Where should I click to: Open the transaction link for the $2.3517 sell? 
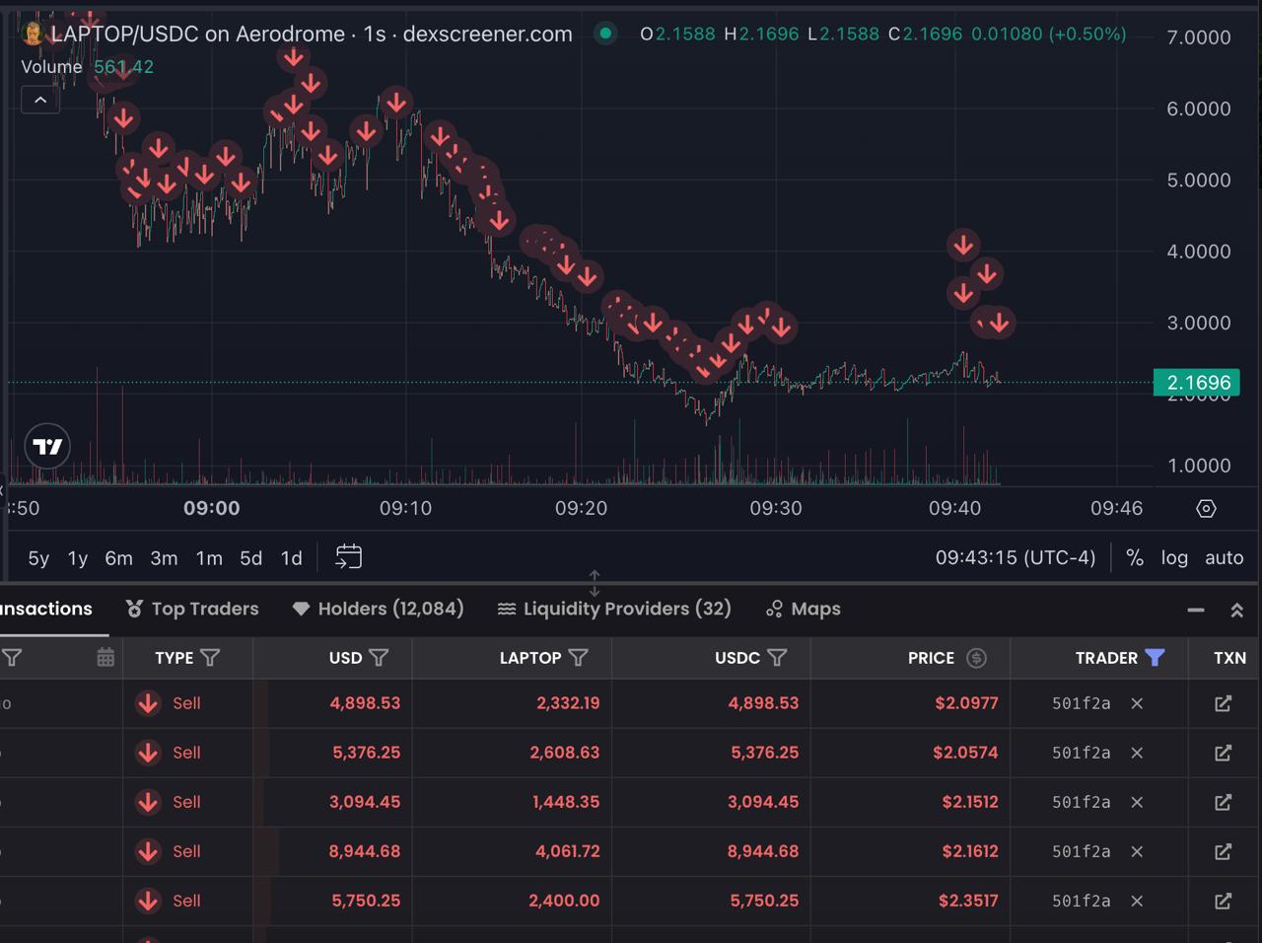(x=1223, y=901)
